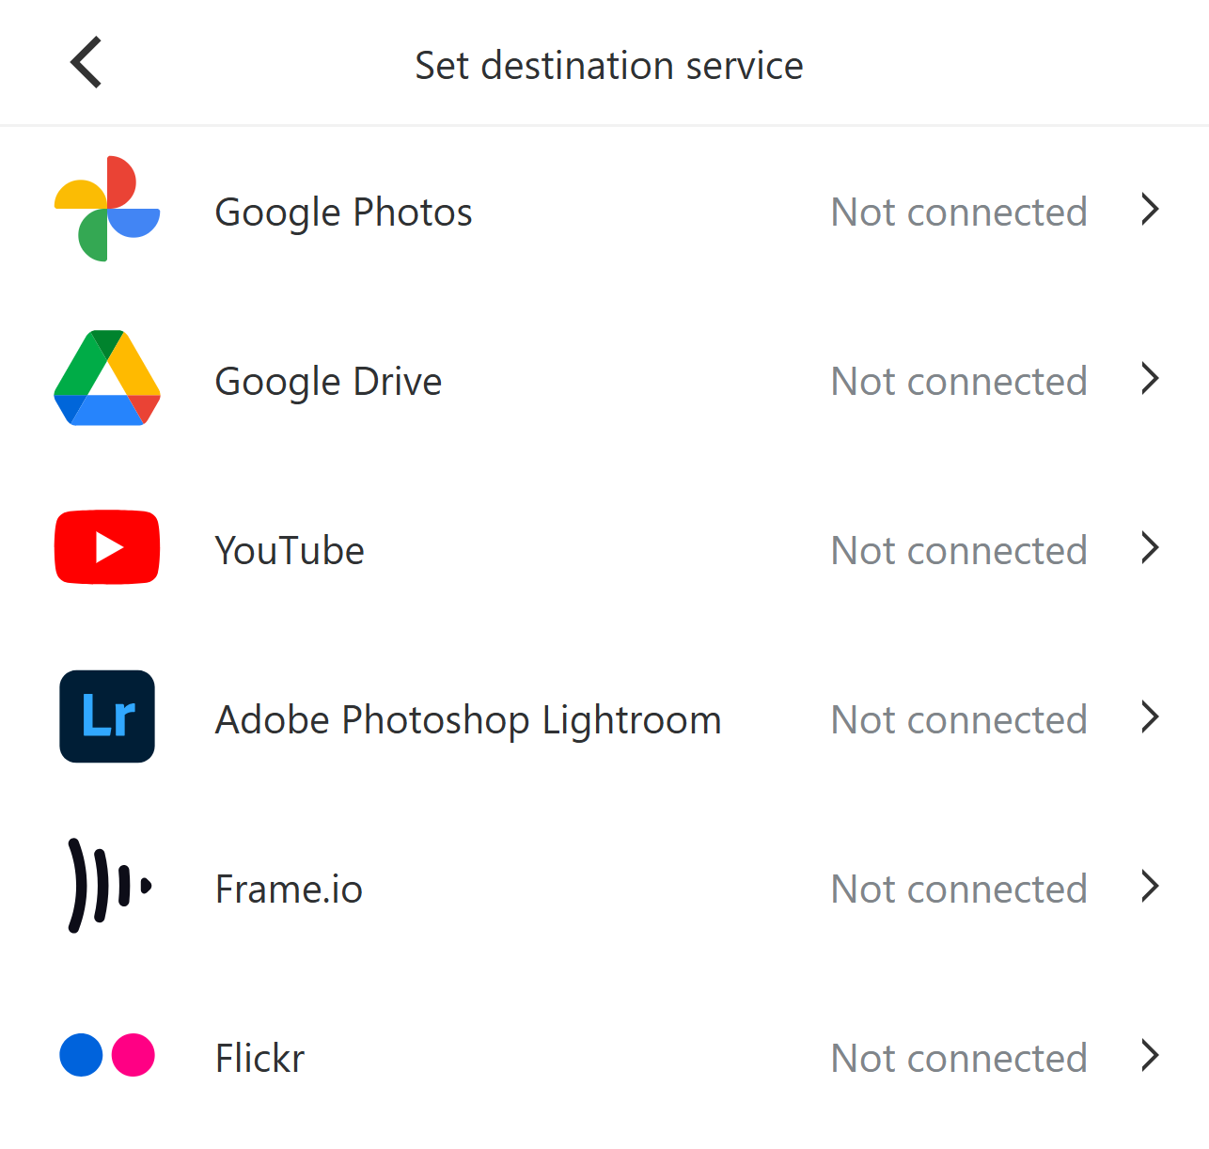Image resolution: width=1209 pixels, height=1149 pixels.
Task: Expand the Google Photos row chevron
Action: [x=1150, y=209]
